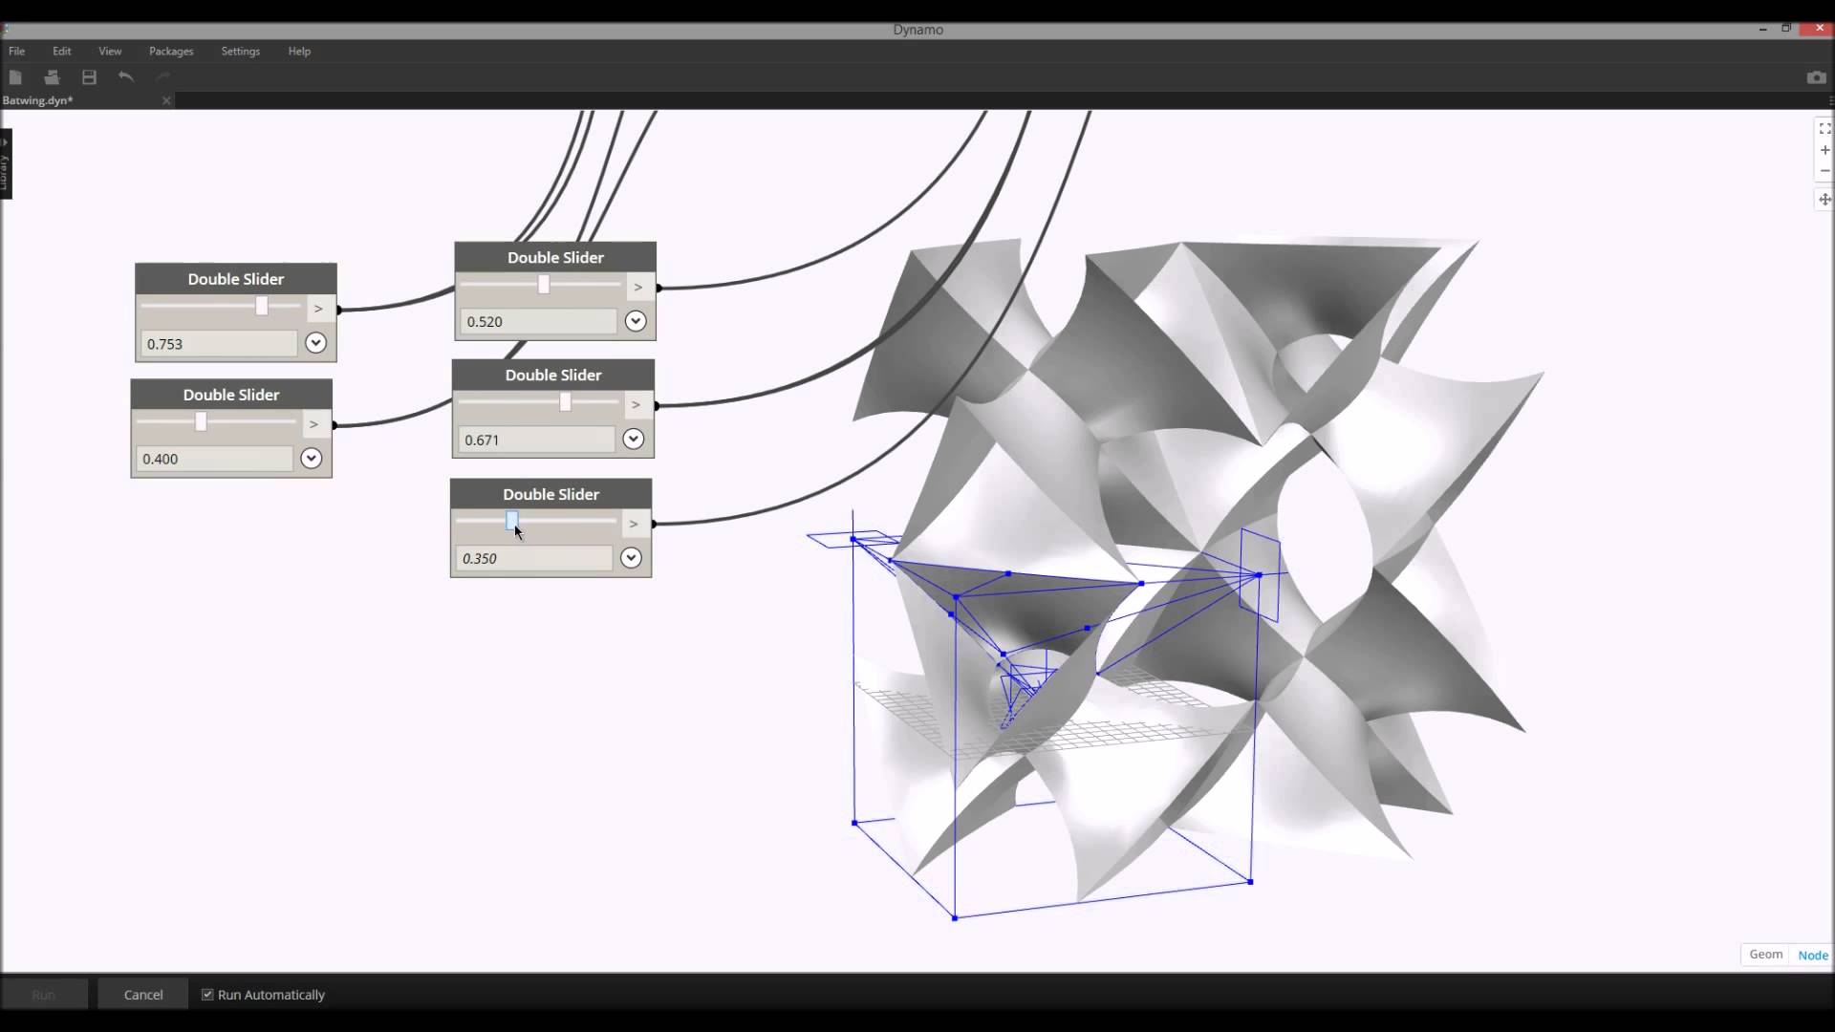The width and height of the screenshot is (1835, 1032).
Task: Select the 0.400 slider value field
Action: pyautogui.click(x=212, y=458)
